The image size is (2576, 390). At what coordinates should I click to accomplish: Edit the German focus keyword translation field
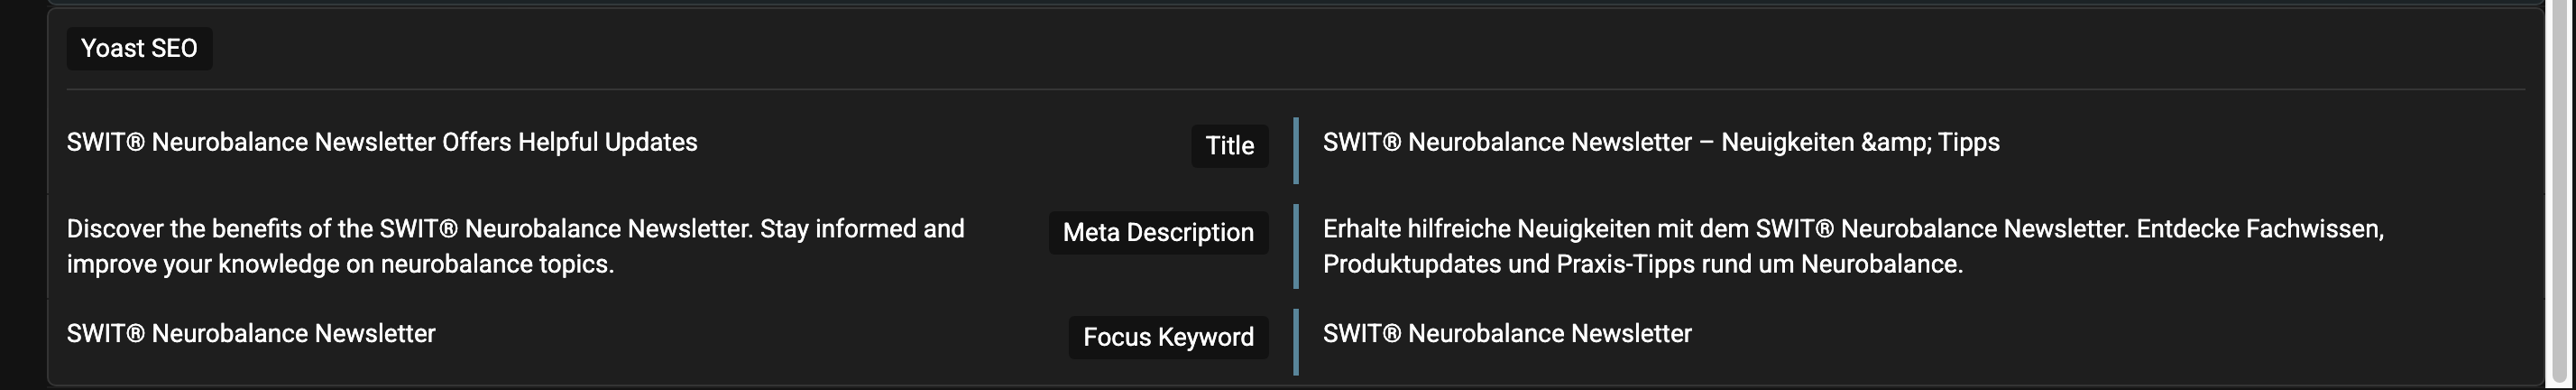[x=1507, y=333]
